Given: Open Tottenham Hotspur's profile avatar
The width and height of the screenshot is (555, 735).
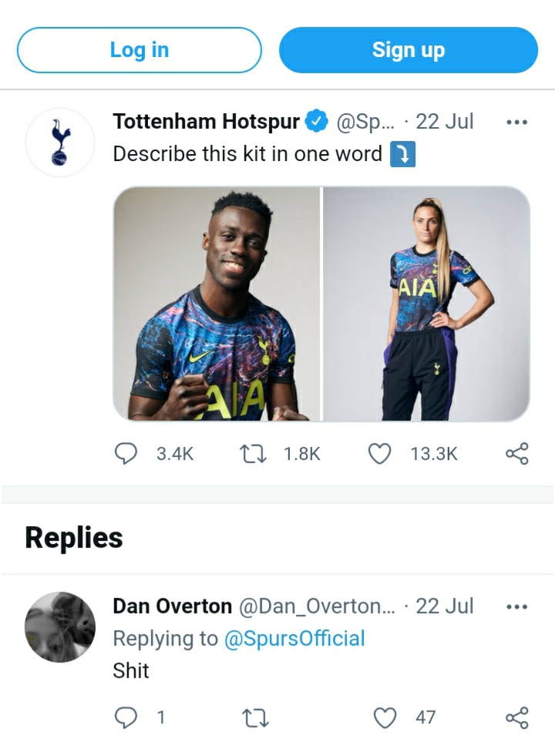Looking at the screenshot, I should pos(59,143).
